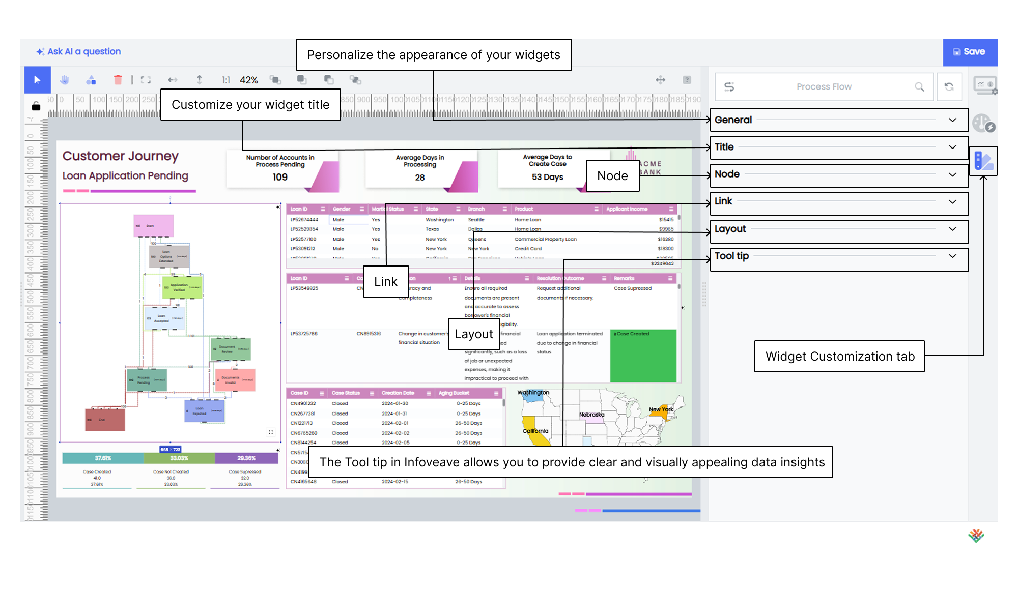
Task: Click the purple 29.36% bar segment
Action: pyautogui.click(x=246, y=458)
